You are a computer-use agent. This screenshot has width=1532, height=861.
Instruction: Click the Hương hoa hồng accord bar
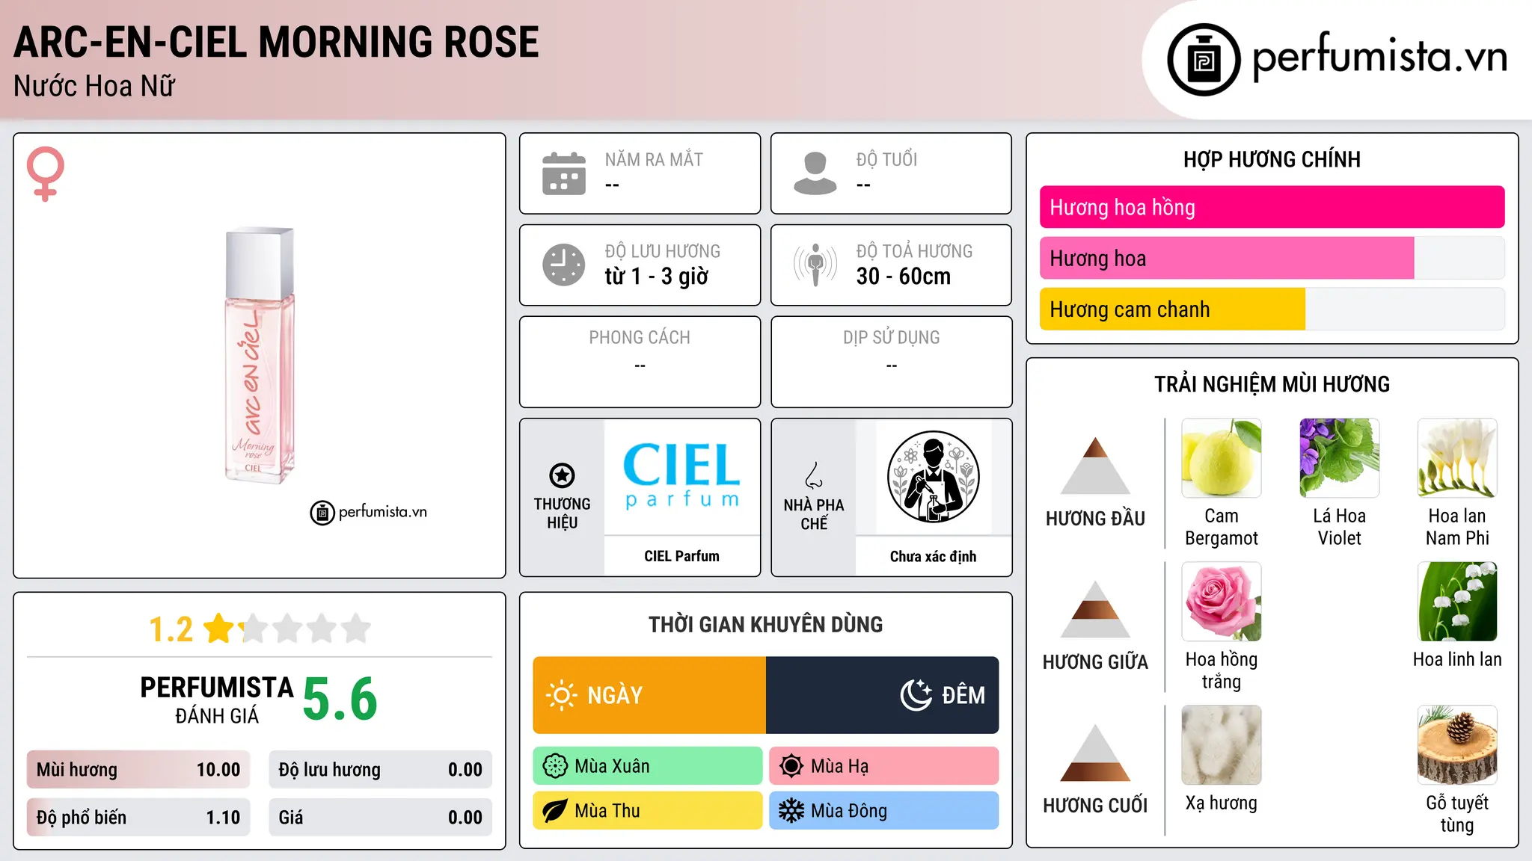1272,207
